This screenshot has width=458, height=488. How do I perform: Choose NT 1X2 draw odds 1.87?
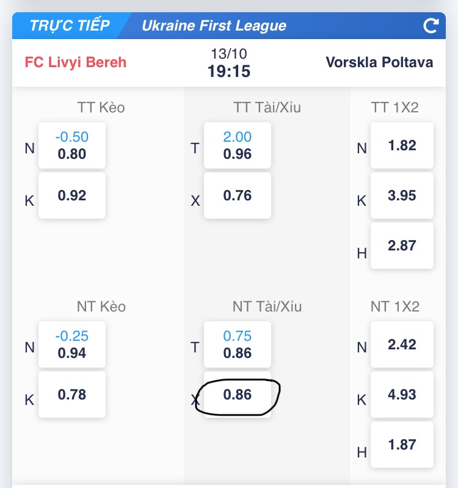pos(402,445)
